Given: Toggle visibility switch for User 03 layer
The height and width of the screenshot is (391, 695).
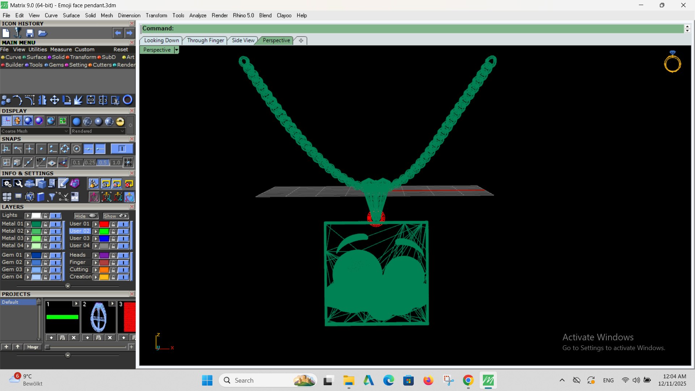Looking at the screenshot, I should [x=123, y=239].
